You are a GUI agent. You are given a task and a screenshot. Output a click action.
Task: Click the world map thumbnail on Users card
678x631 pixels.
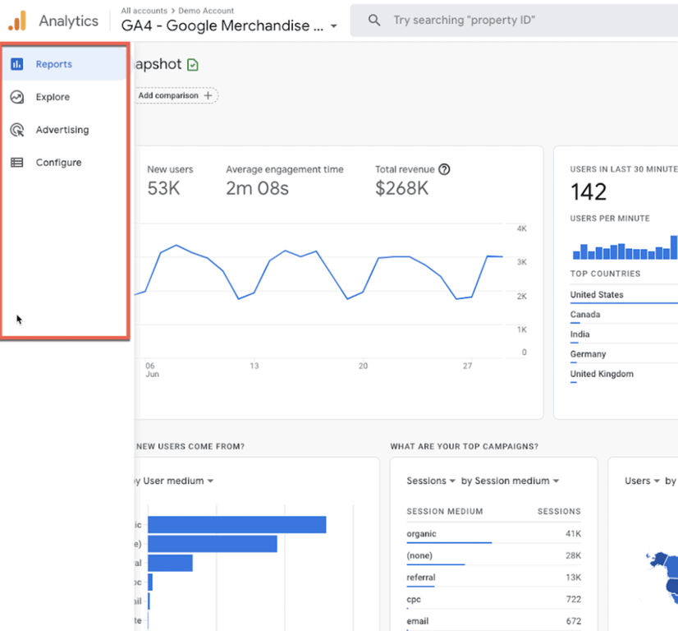click(x=662, y=578)
